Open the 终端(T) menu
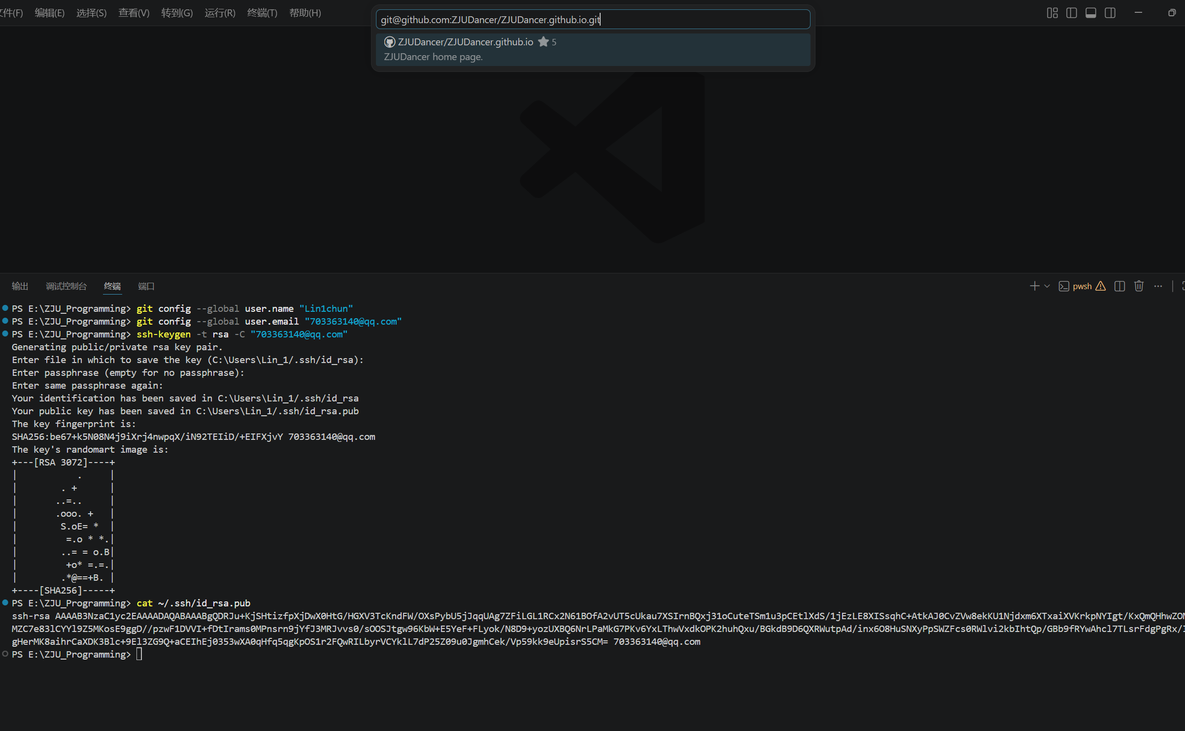Viewport: 1185px width, 731px height. 262,13
